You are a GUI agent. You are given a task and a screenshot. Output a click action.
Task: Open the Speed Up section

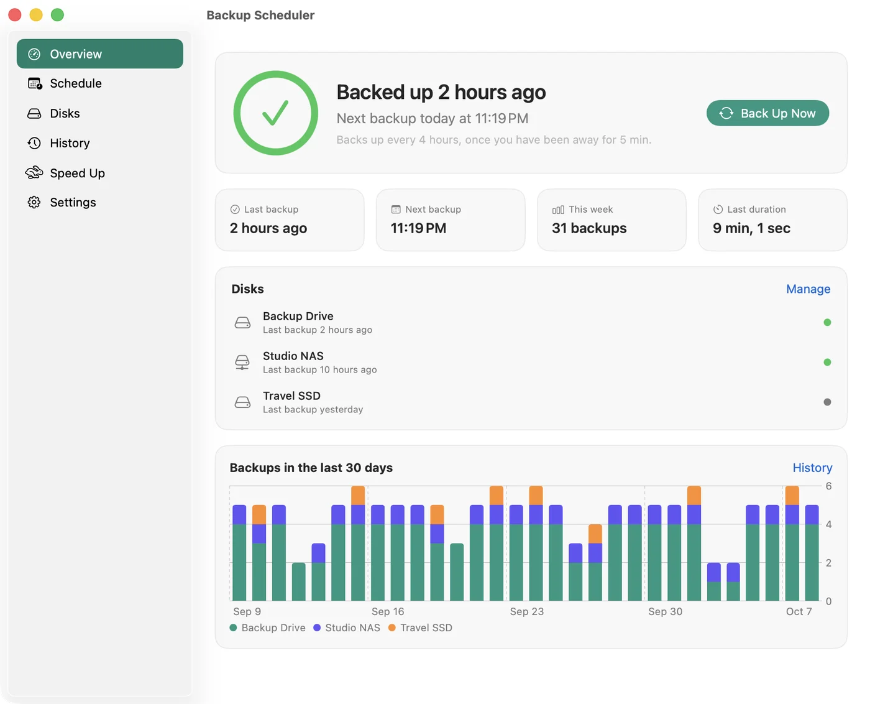(100, 173)
